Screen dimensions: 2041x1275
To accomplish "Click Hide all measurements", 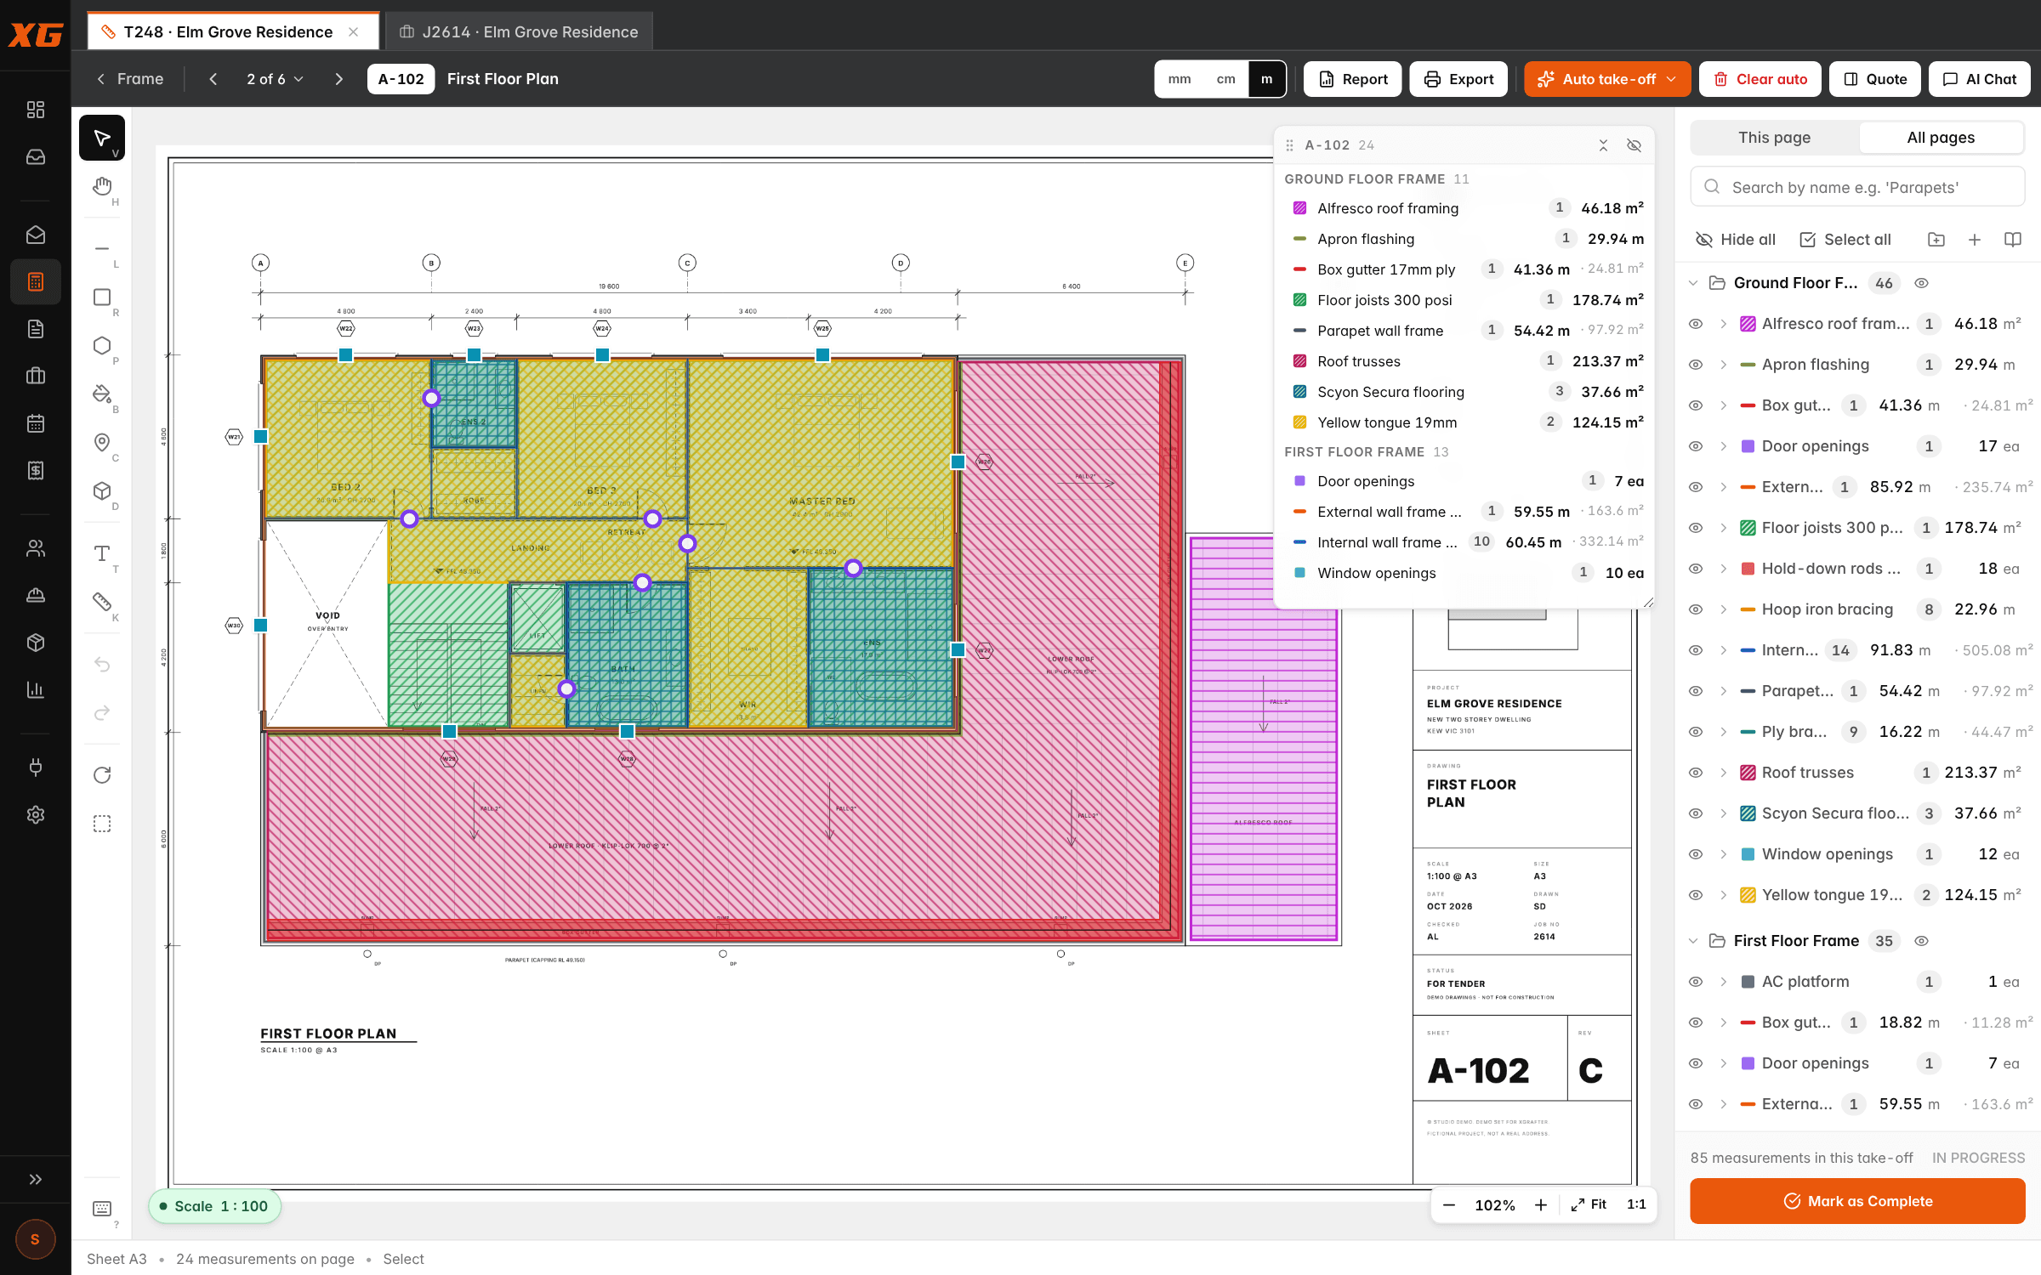I will tap(1736, 240).
